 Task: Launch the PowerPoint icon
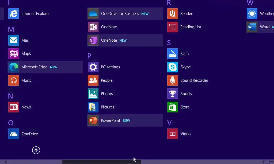tap(93, 120)
